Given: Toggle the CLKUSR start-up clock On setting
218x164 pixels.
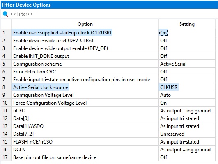Looking at the screenshot, I should click(163, 33).
